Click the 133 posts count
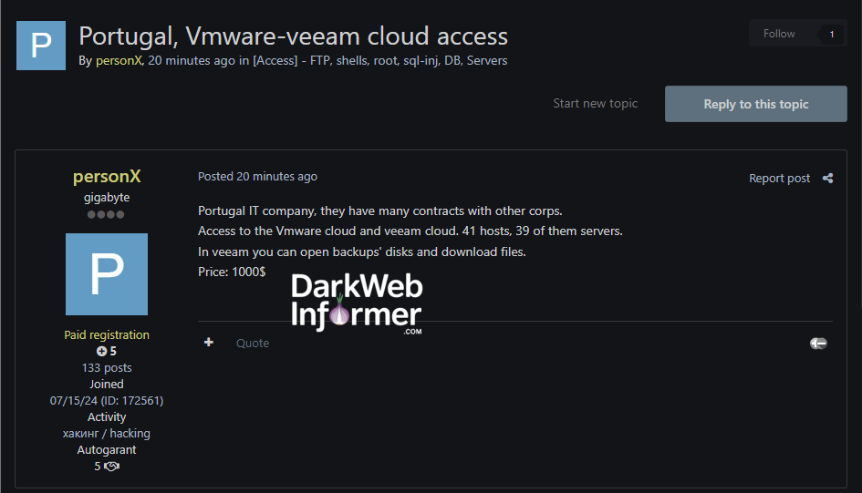 point(107,368)
